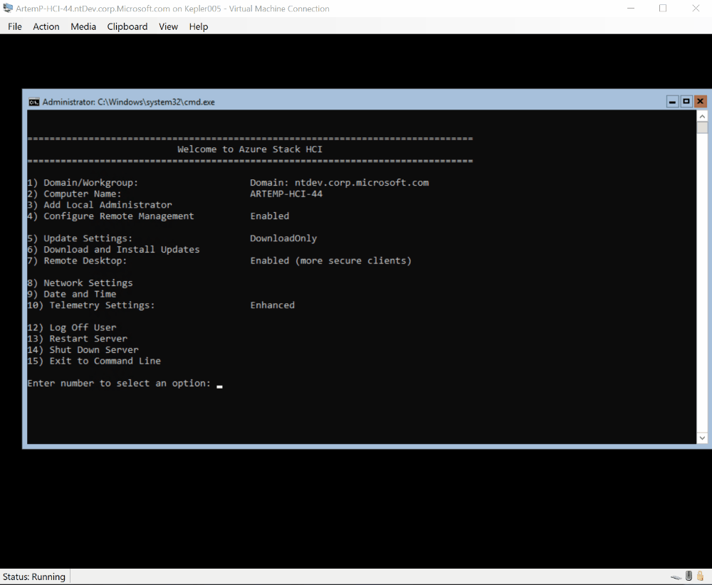Click the 'Remote Desktop:' line

[77, 260]
